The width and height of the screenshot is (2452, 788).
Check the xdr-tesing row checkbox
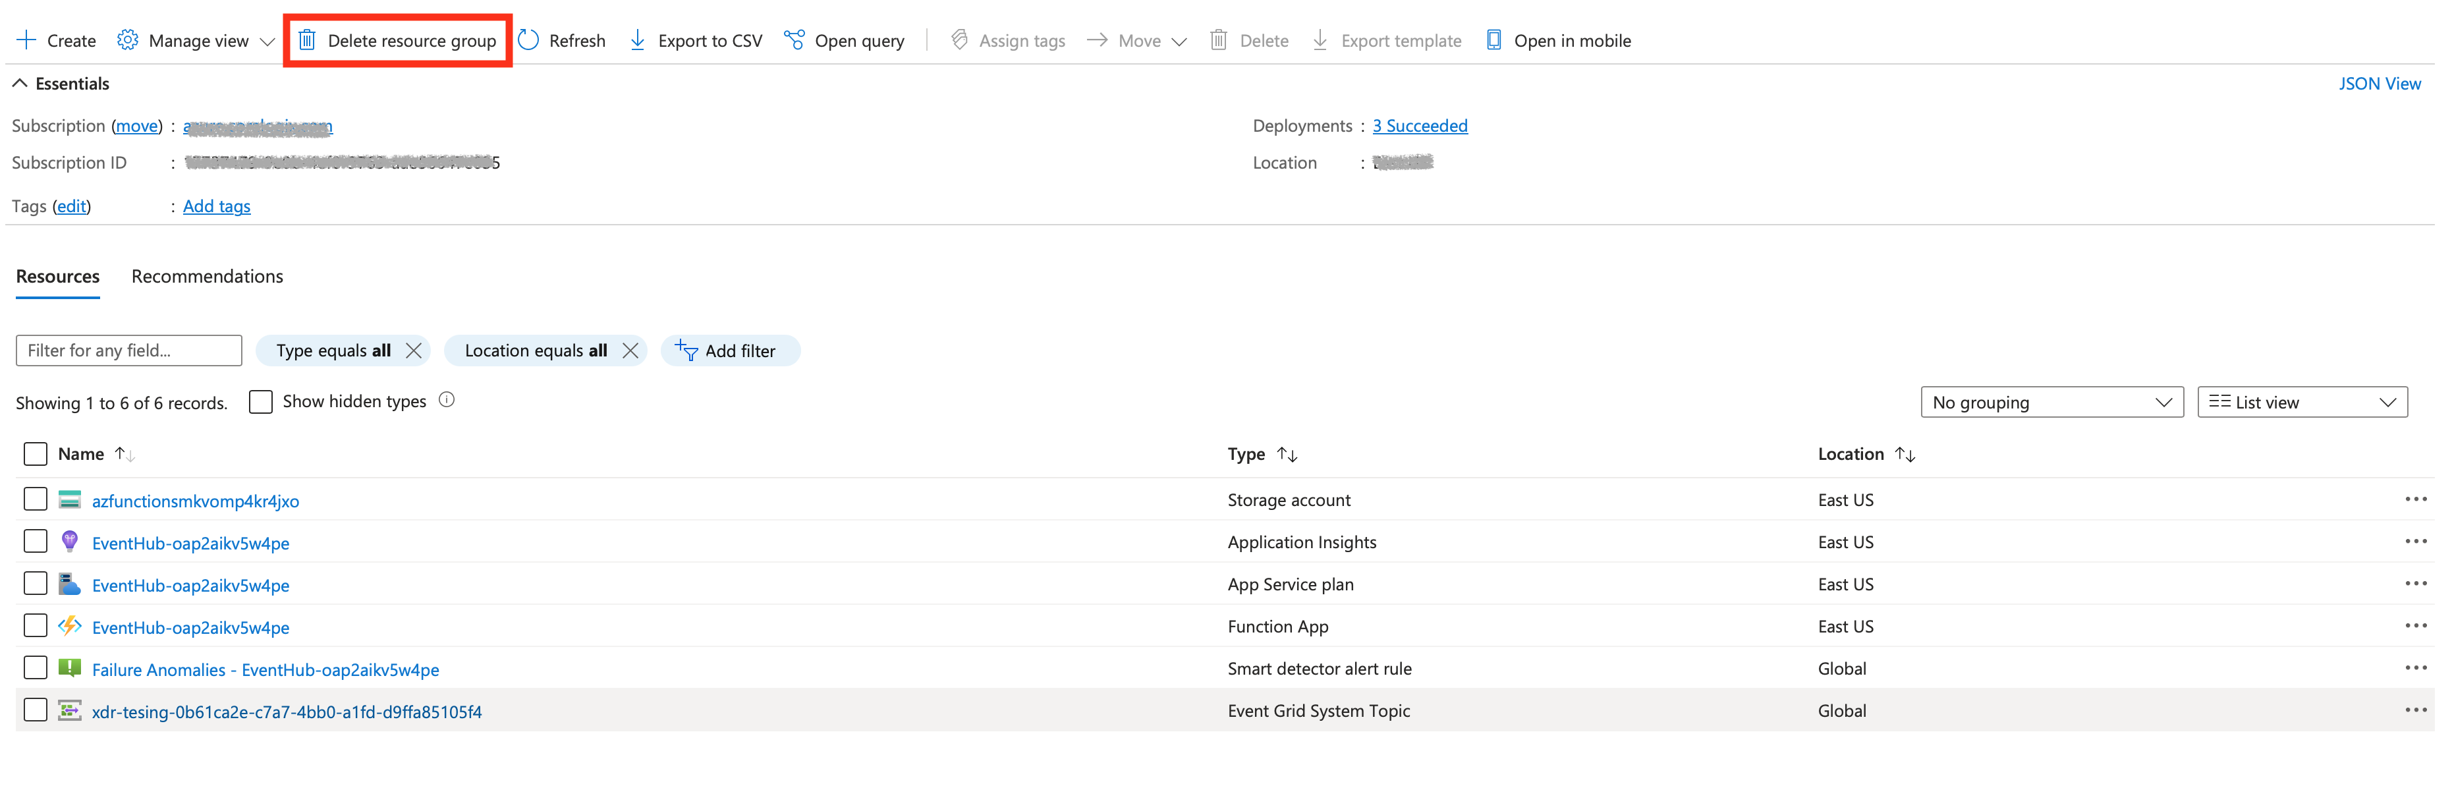[x=35, y=709]
